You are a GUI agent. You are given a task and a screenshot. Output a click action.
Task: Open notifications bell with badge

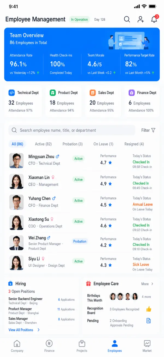(x=154, y=19)
